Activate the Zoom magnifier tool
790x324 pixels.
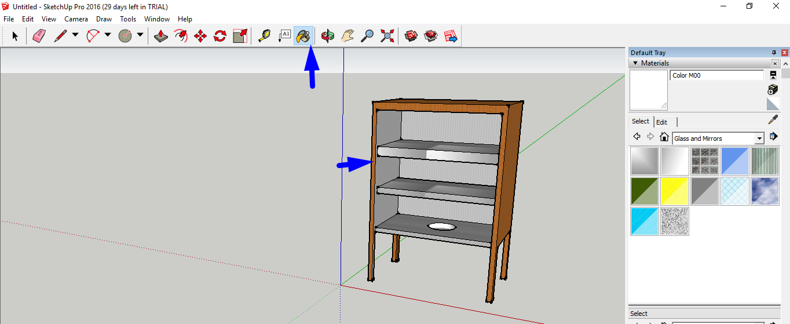click(367, 36)
